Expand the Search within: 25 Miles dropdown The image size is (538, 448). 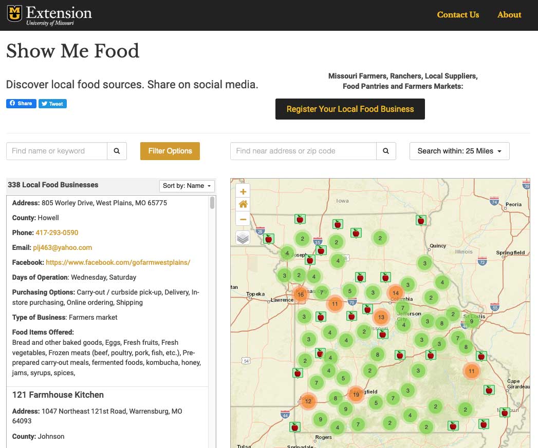[x=459, y=151]
